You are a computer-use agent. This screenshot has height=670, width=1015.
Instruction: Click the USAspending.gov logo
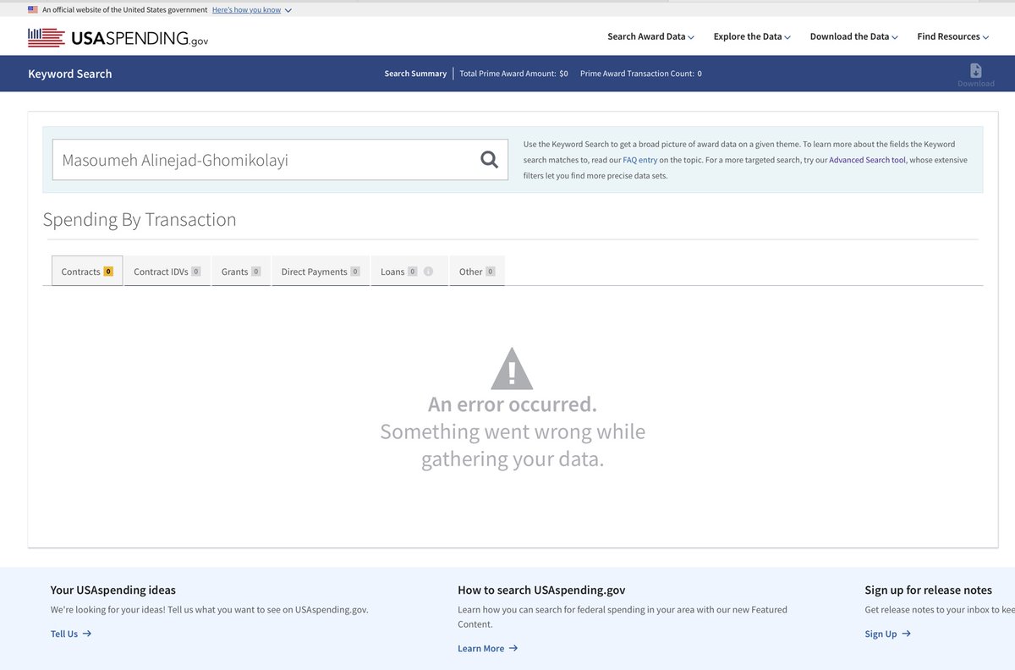click(118, 37)
